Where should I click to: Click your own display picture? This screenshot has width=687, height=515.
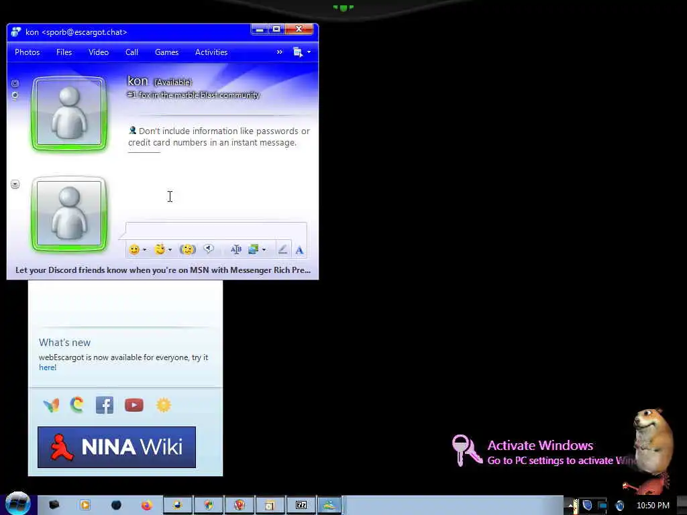click(69, 214)
